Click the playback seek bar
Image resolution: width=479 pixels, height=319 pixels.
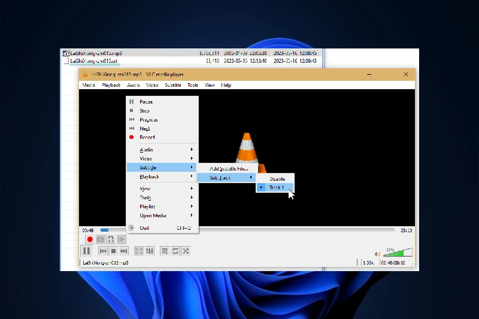coord(247,230)
